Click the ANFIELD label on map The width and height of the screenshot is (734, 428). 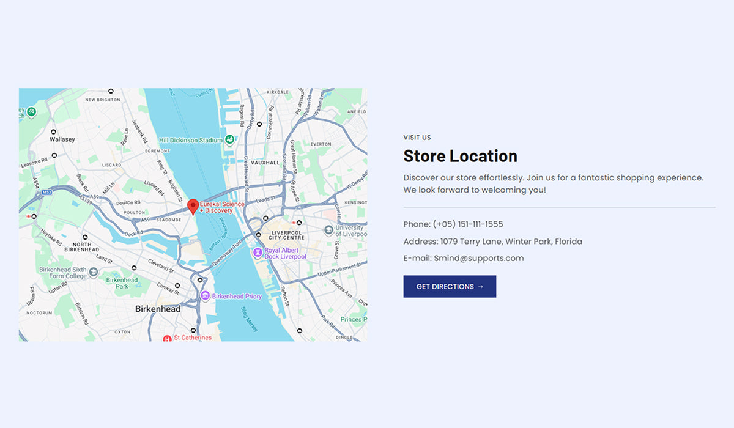click(357, 112)
